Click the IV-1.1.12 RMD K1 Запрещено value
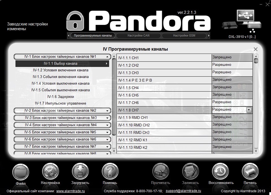This screenshot has width=271, height=195. coord(232,140)
